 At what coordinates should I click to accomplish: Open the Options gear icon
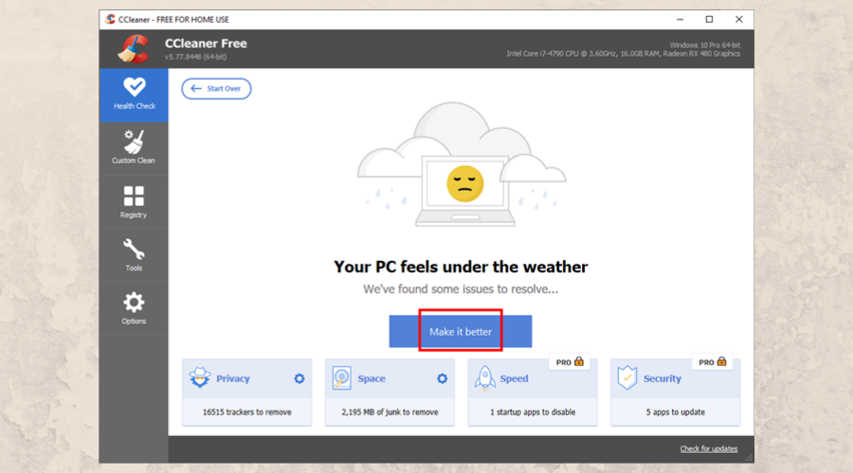click(x=134, y=303)
